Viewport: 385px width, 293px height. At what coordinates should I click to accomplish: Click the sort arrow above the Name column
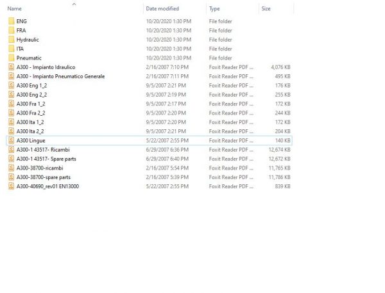pos(74,4)
